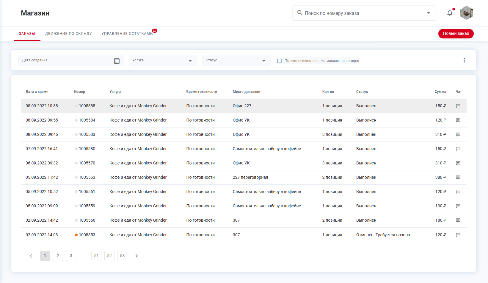
Task: Enable only unfinished orders for today
Action: [x=279, y=61]
